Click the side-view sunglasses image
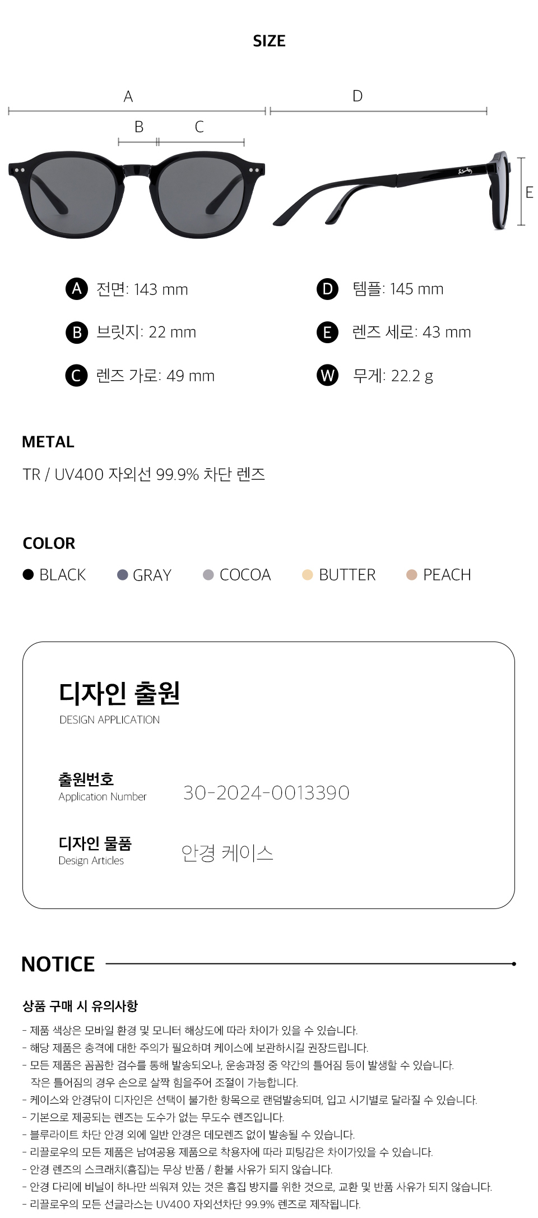The height and width of the screenshot is (1218, 538). pyautogui.click(x=392, y=190)
